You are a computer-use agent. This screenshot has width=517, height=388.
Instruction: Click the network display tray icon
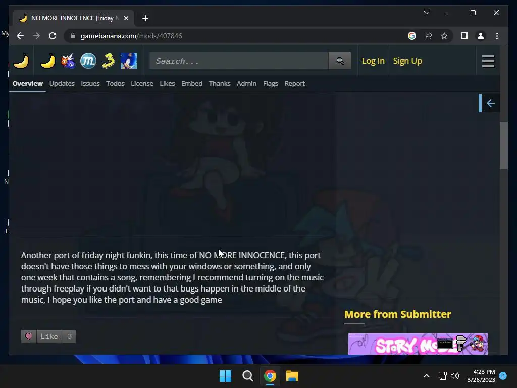(442, 376)
